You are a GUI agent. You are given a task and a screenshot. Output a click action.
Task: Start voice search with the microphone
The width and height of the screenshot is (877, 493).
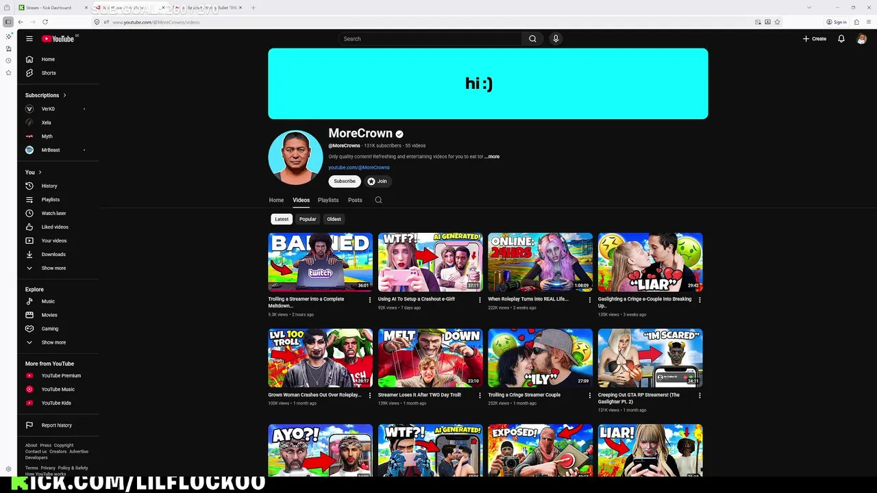[x=556, y=38]
